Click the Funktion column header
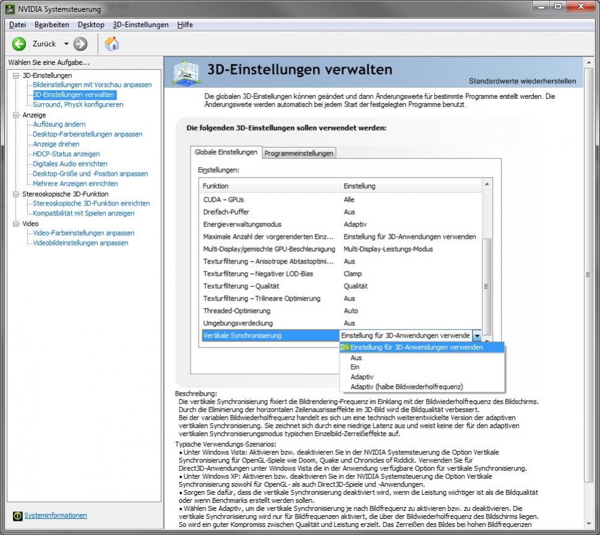 point(270,186)
